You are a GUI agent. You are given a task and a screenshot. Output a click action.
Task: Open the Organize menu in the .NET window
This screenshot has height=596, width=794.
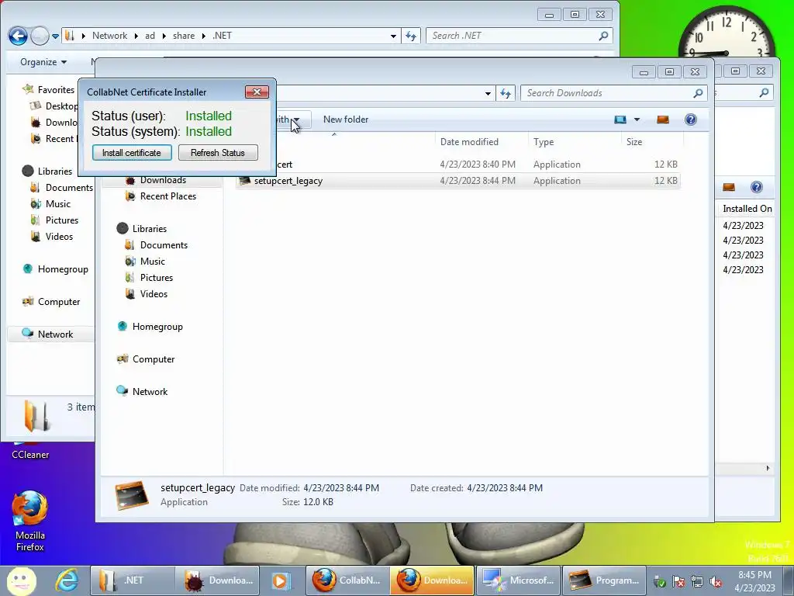point(43,62)
